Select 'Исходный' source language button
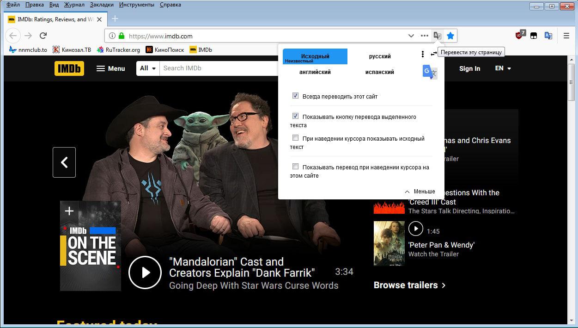This screenshot has height=328, width=578. pos(315,56)
